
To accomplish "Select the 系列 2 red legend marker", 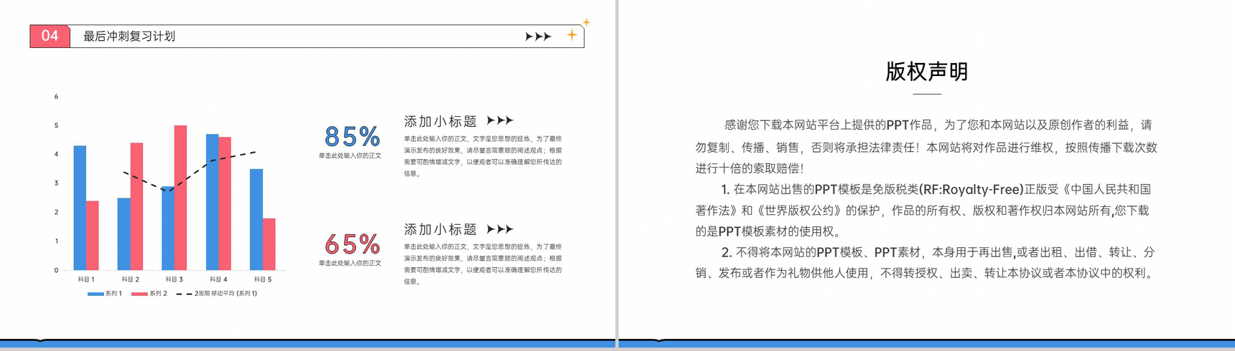I will (139, 294).
